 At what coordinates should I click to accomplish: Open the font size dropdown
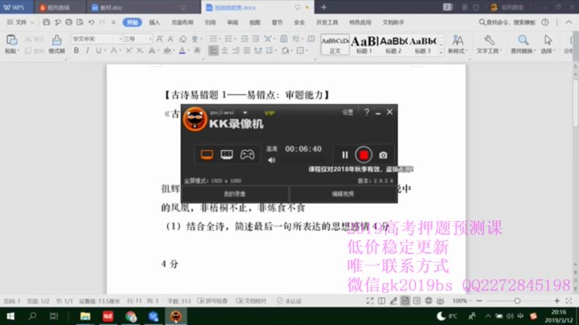(x=150, y=39)
